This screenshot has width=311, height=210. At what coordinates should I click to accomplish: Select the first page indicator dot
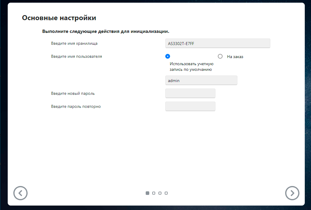(x=147, y=193)
